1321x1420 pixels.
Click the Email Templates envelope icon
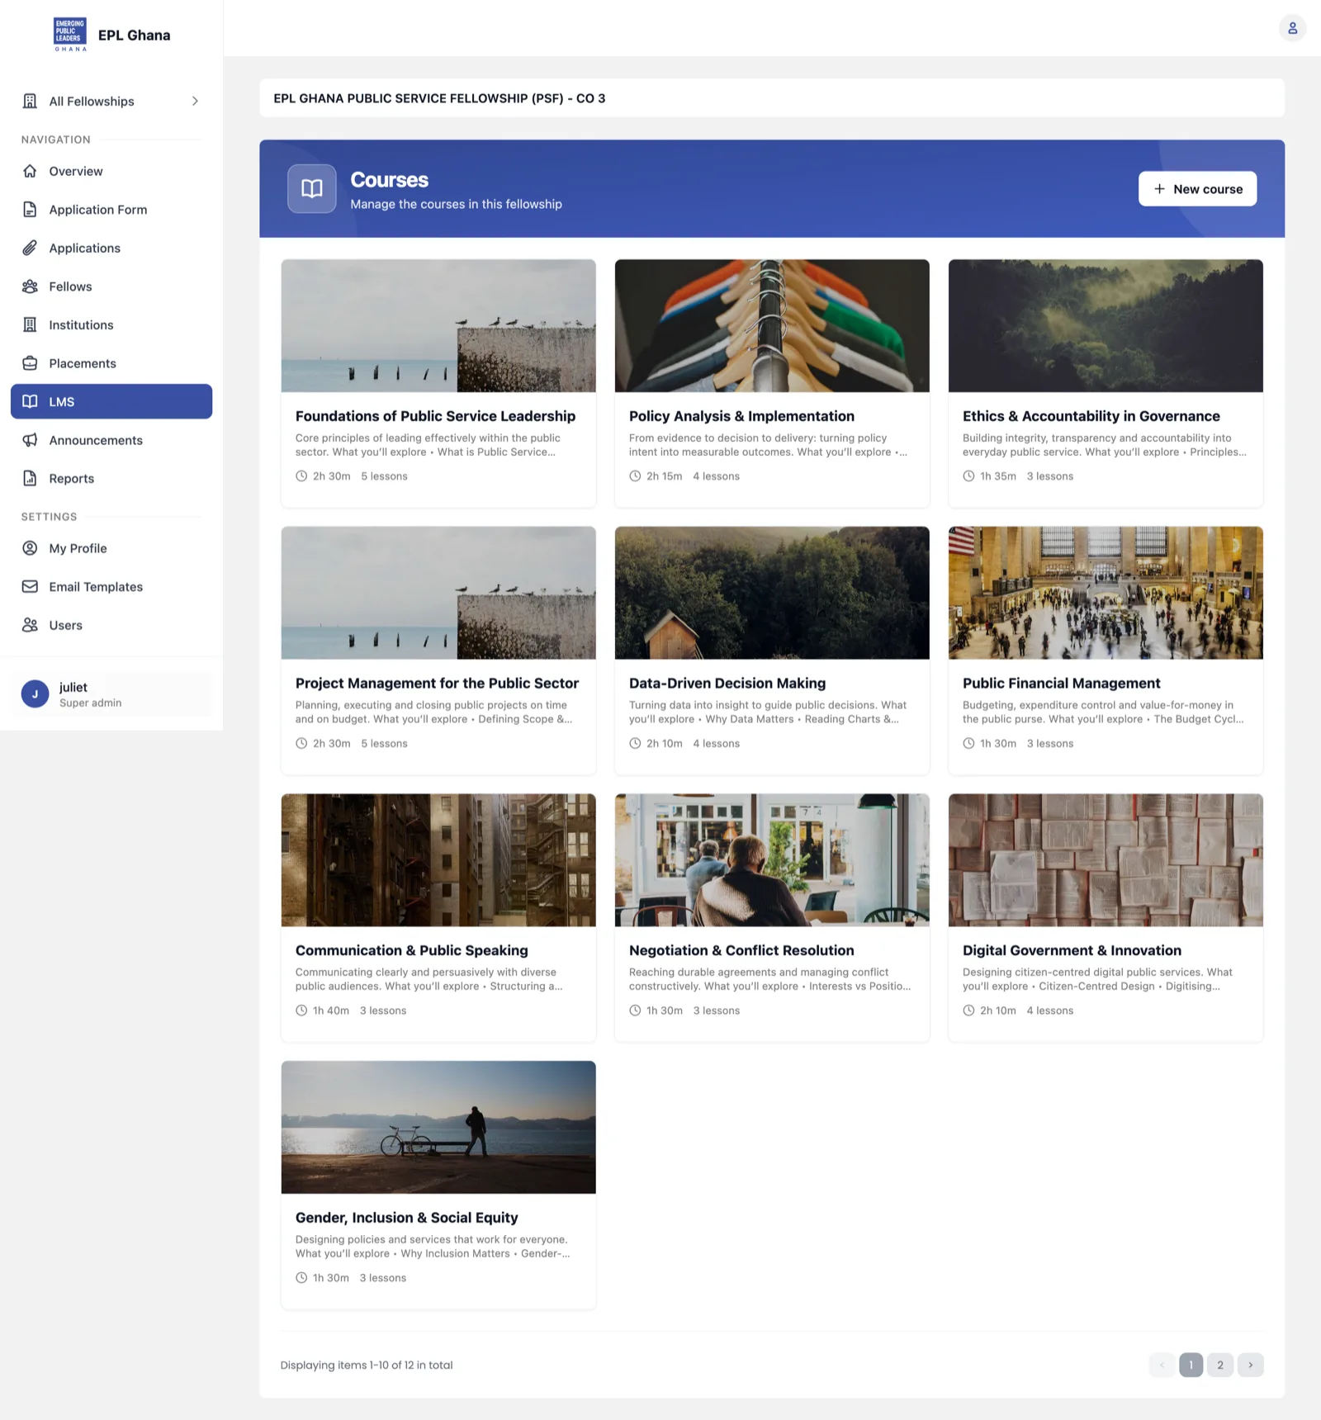[x=30, y=587]
